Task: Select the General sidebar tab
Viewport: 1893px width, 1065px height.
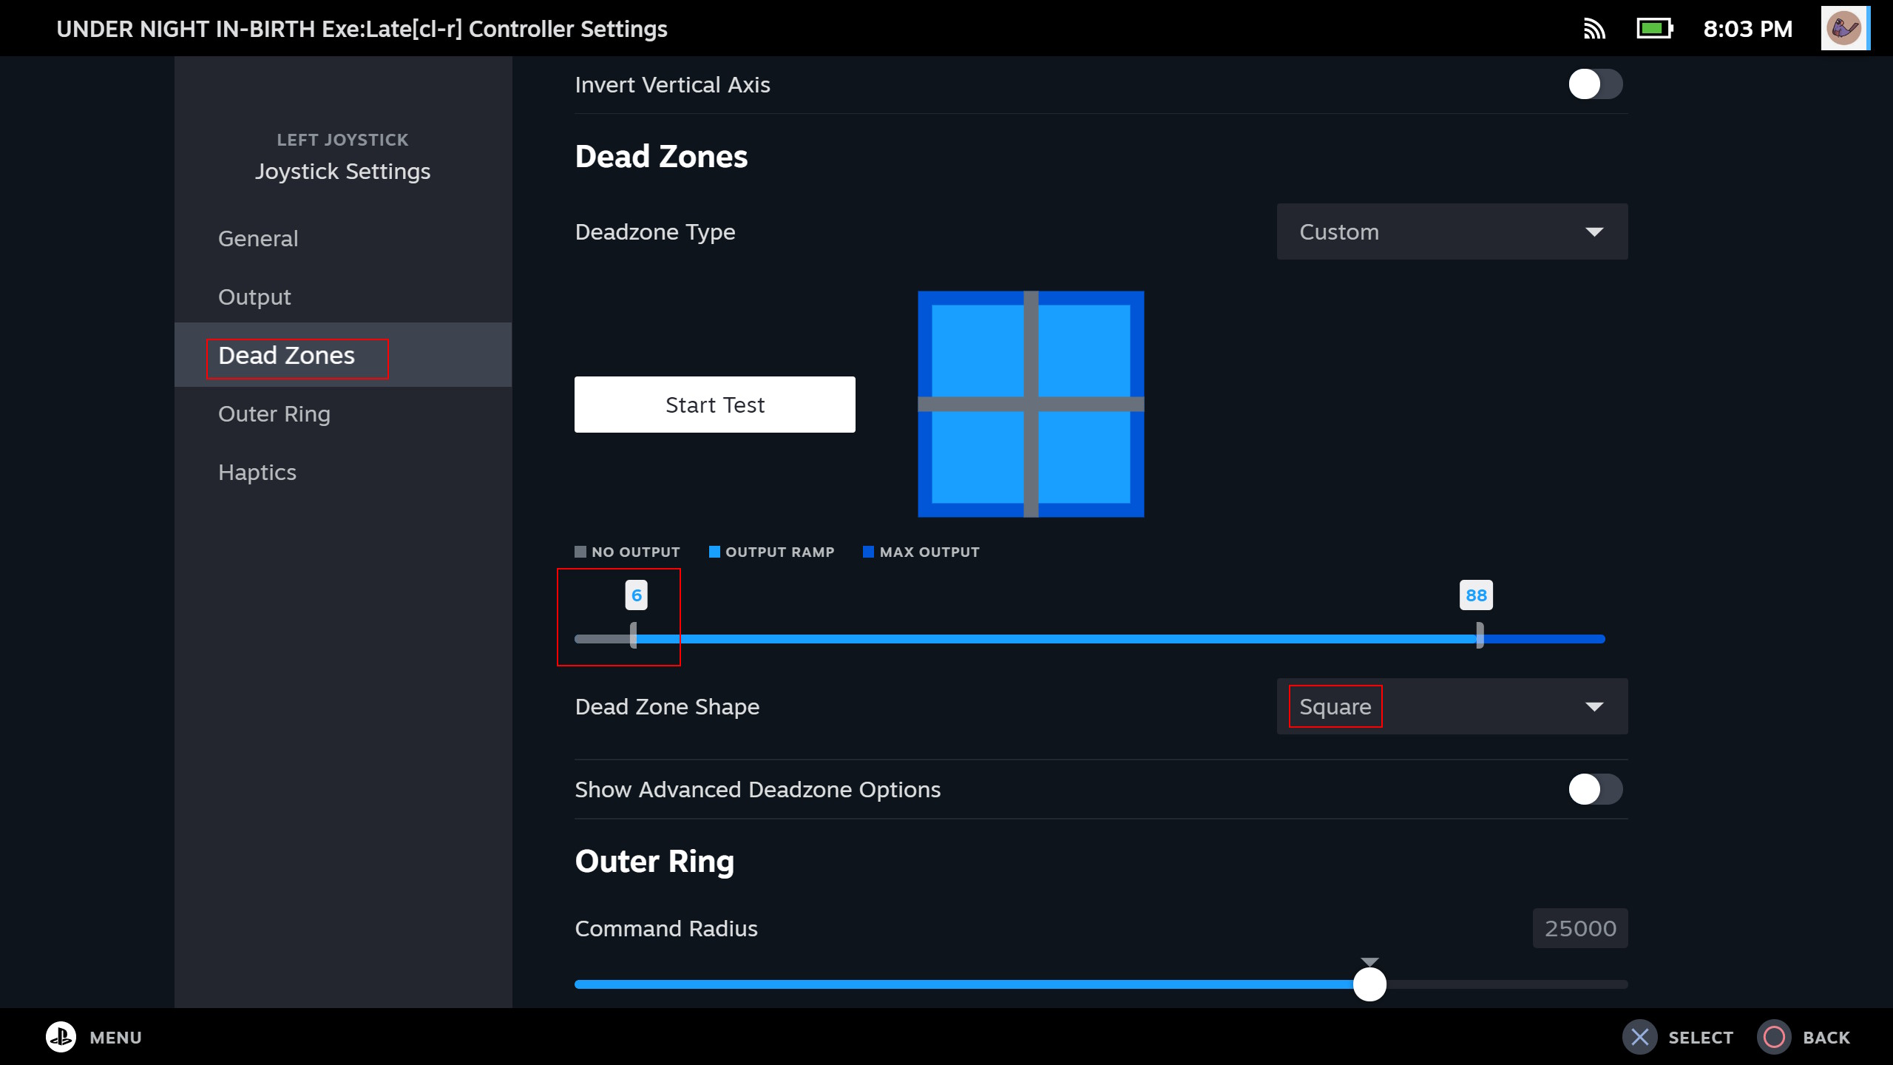Action: [258, 239]
